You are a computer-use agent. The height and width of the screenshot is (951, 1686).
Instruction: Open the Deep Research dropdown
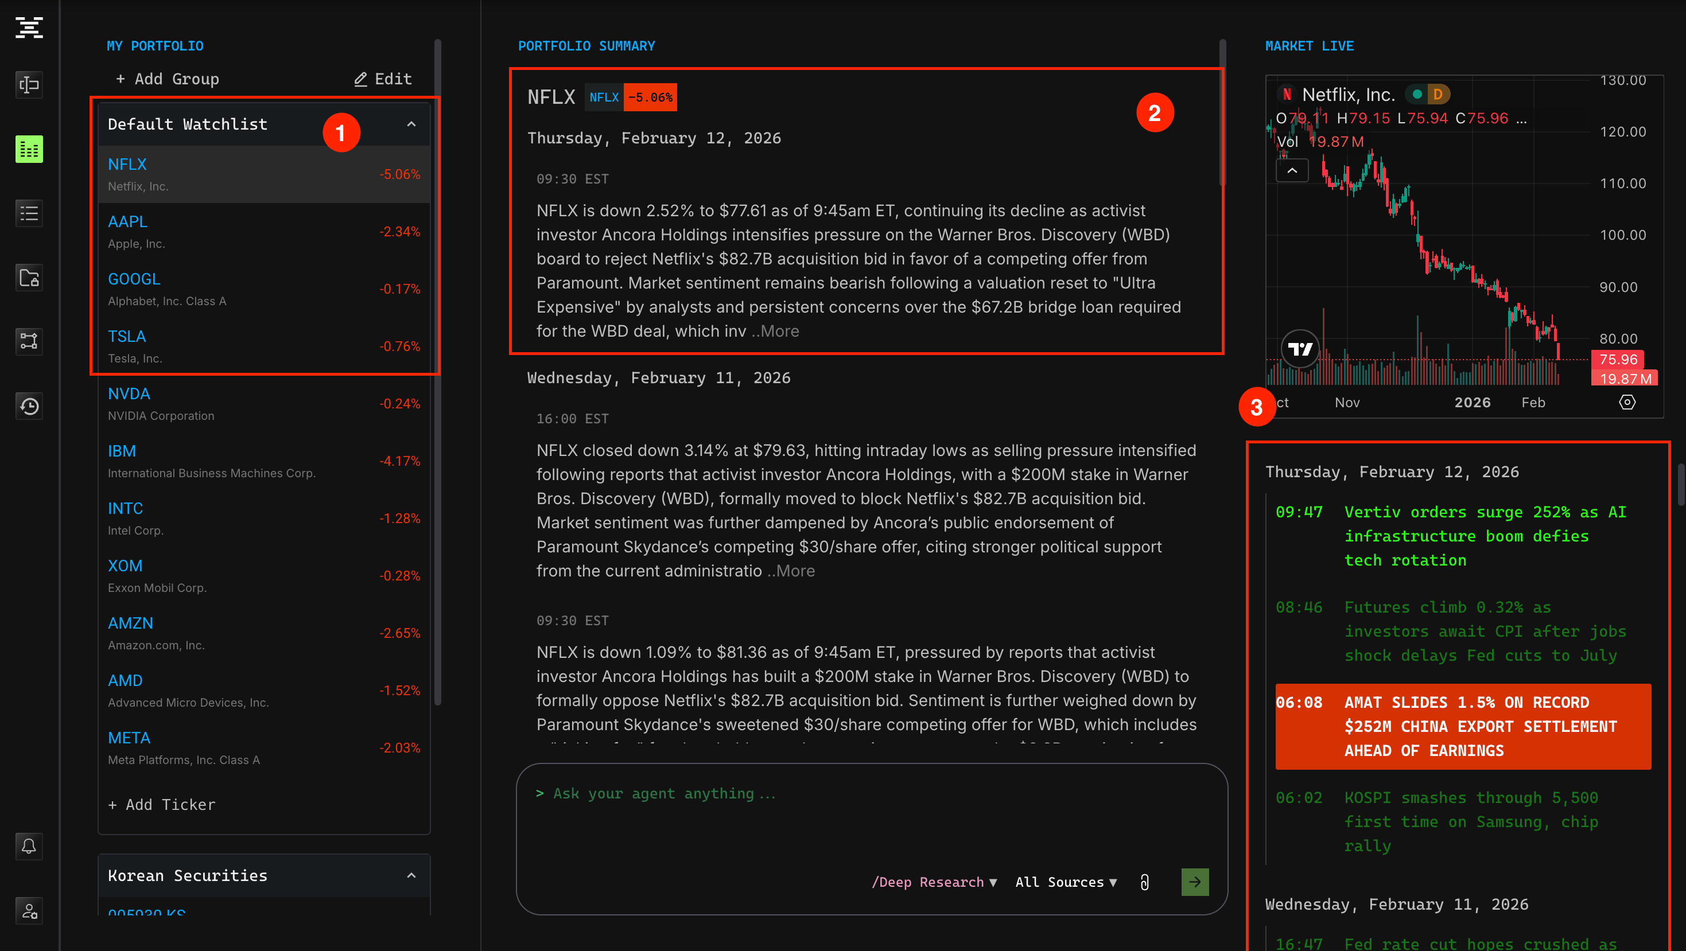(934, 882)
